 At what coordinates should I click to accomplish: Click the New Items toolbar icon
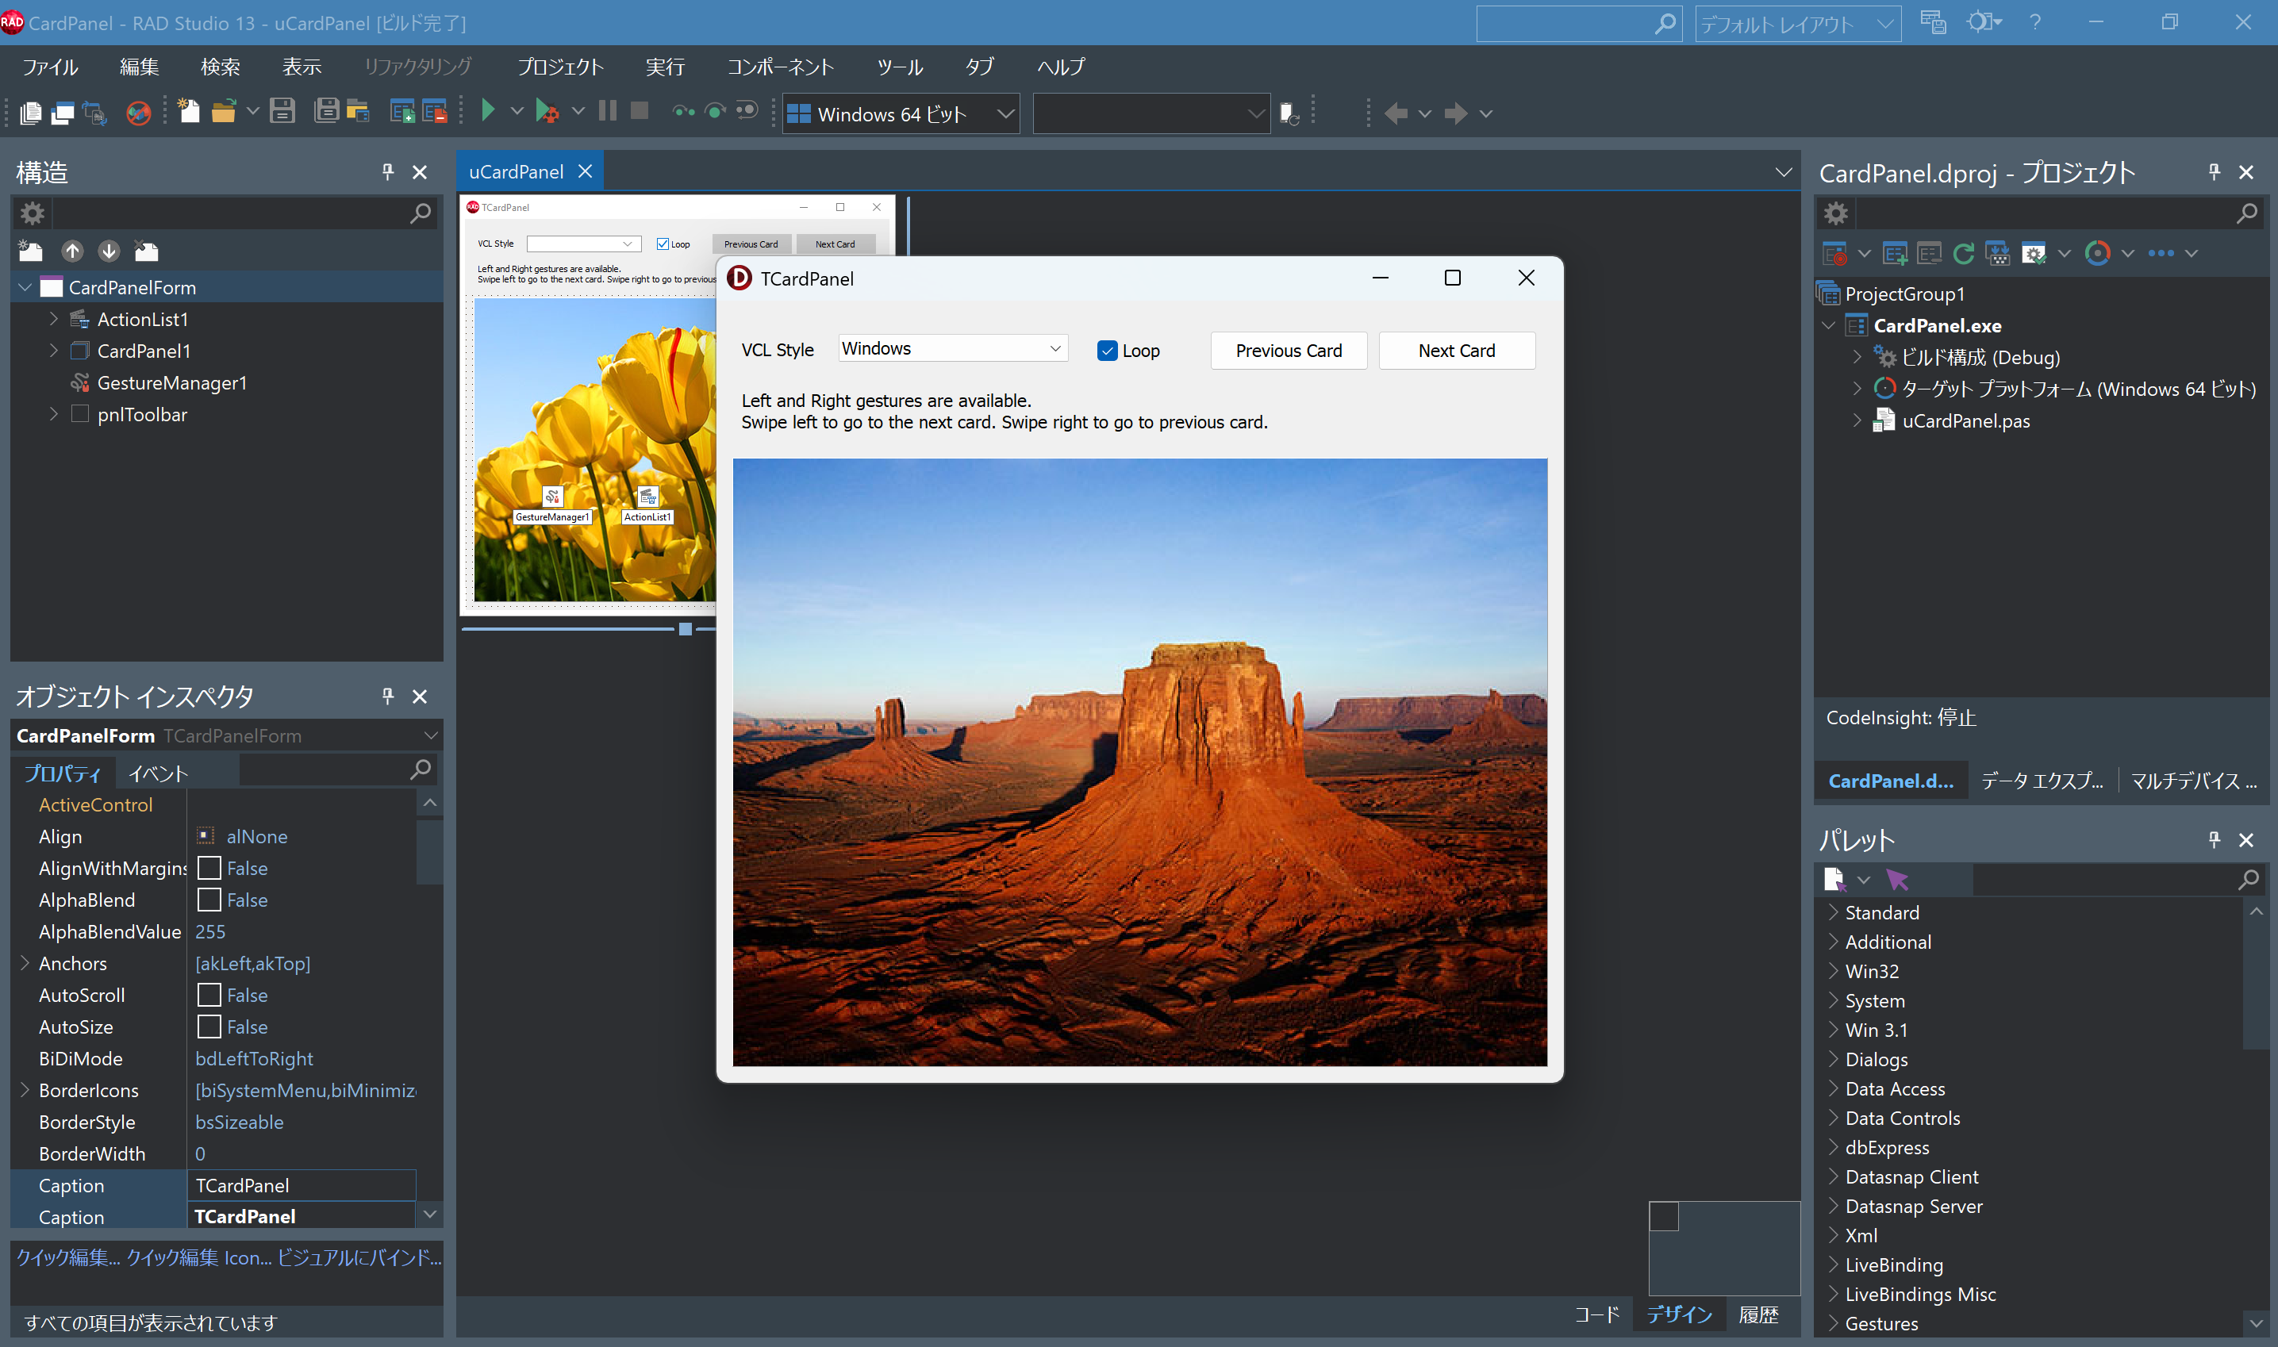point(188,112)
